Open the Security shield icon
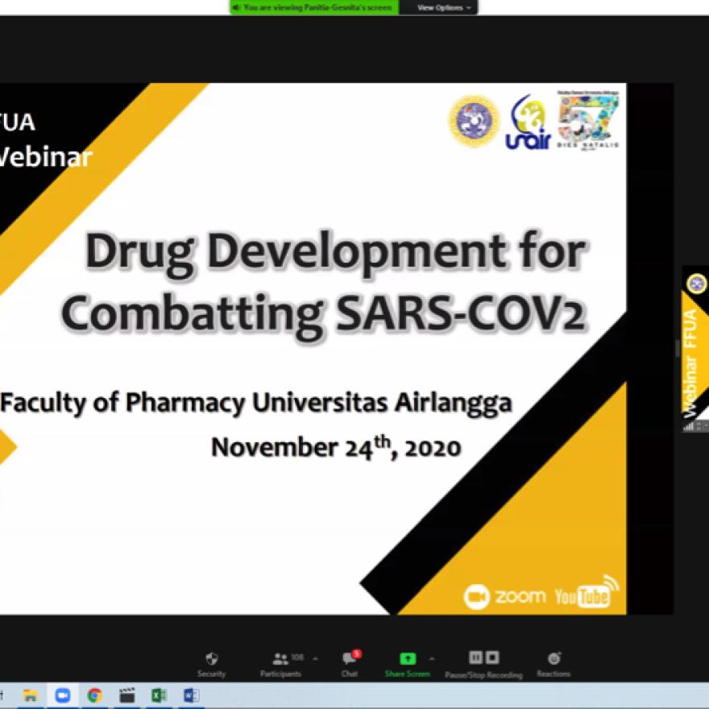Screen dimensions: 709x709 (212, 659)
